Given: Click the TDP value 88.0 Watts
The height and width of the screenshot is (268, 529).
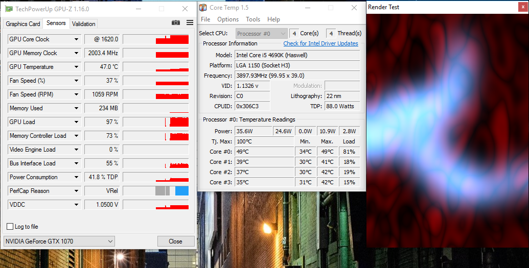Looking at the screenshot, I should coord(342,106).
